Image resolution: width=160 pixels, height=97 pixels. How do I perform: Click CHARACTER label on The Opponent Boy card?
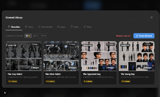pyautogui.click(x=87, y=45)
